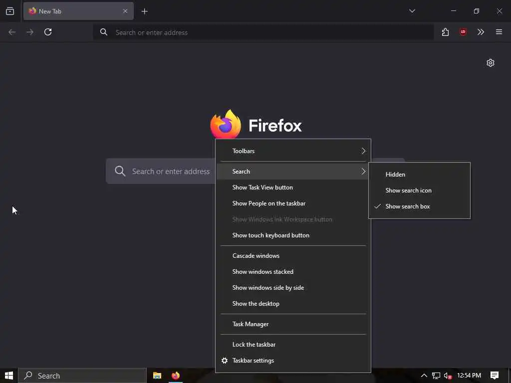
Task: Toggle Lock the taskbar
Action: [x=293, y=345]
